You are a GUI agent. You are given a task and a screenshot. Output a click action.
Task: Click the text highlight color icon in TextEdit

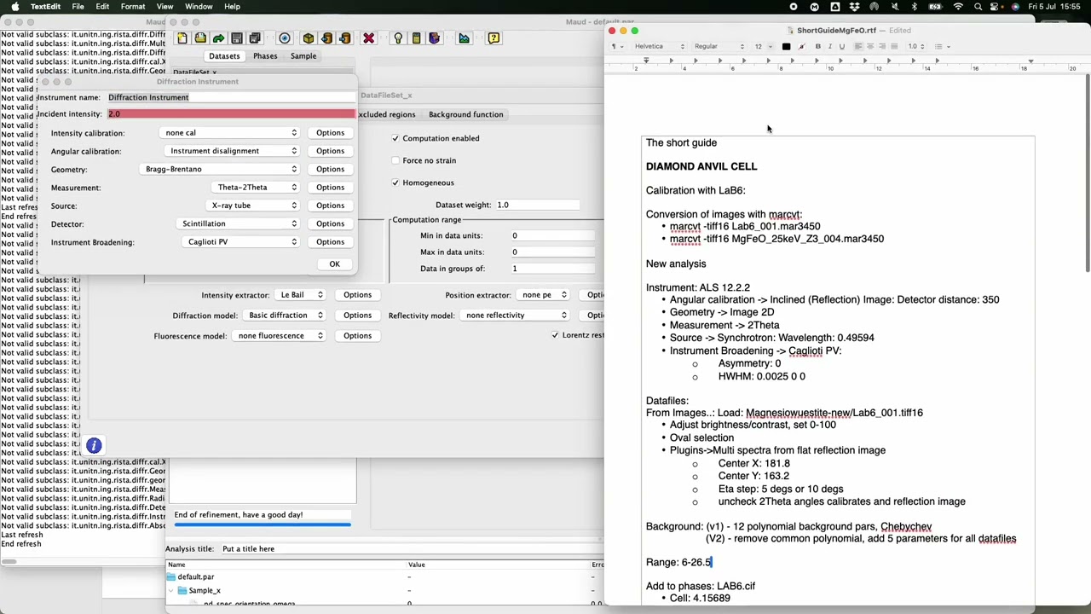pyautogui.click(x=801, y=46)
